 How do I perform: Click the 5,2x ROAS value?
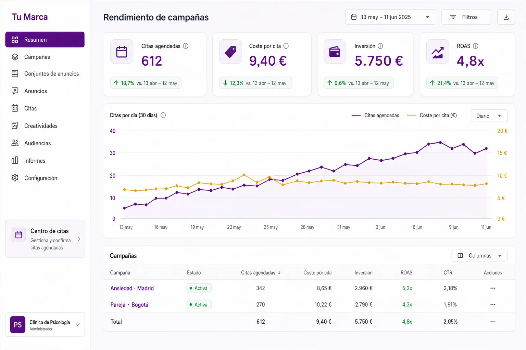[x=407, y=288]
